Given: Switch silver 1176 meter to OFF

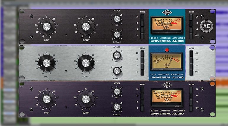Looking at the screenshot, I should click(x=191, y=72).
